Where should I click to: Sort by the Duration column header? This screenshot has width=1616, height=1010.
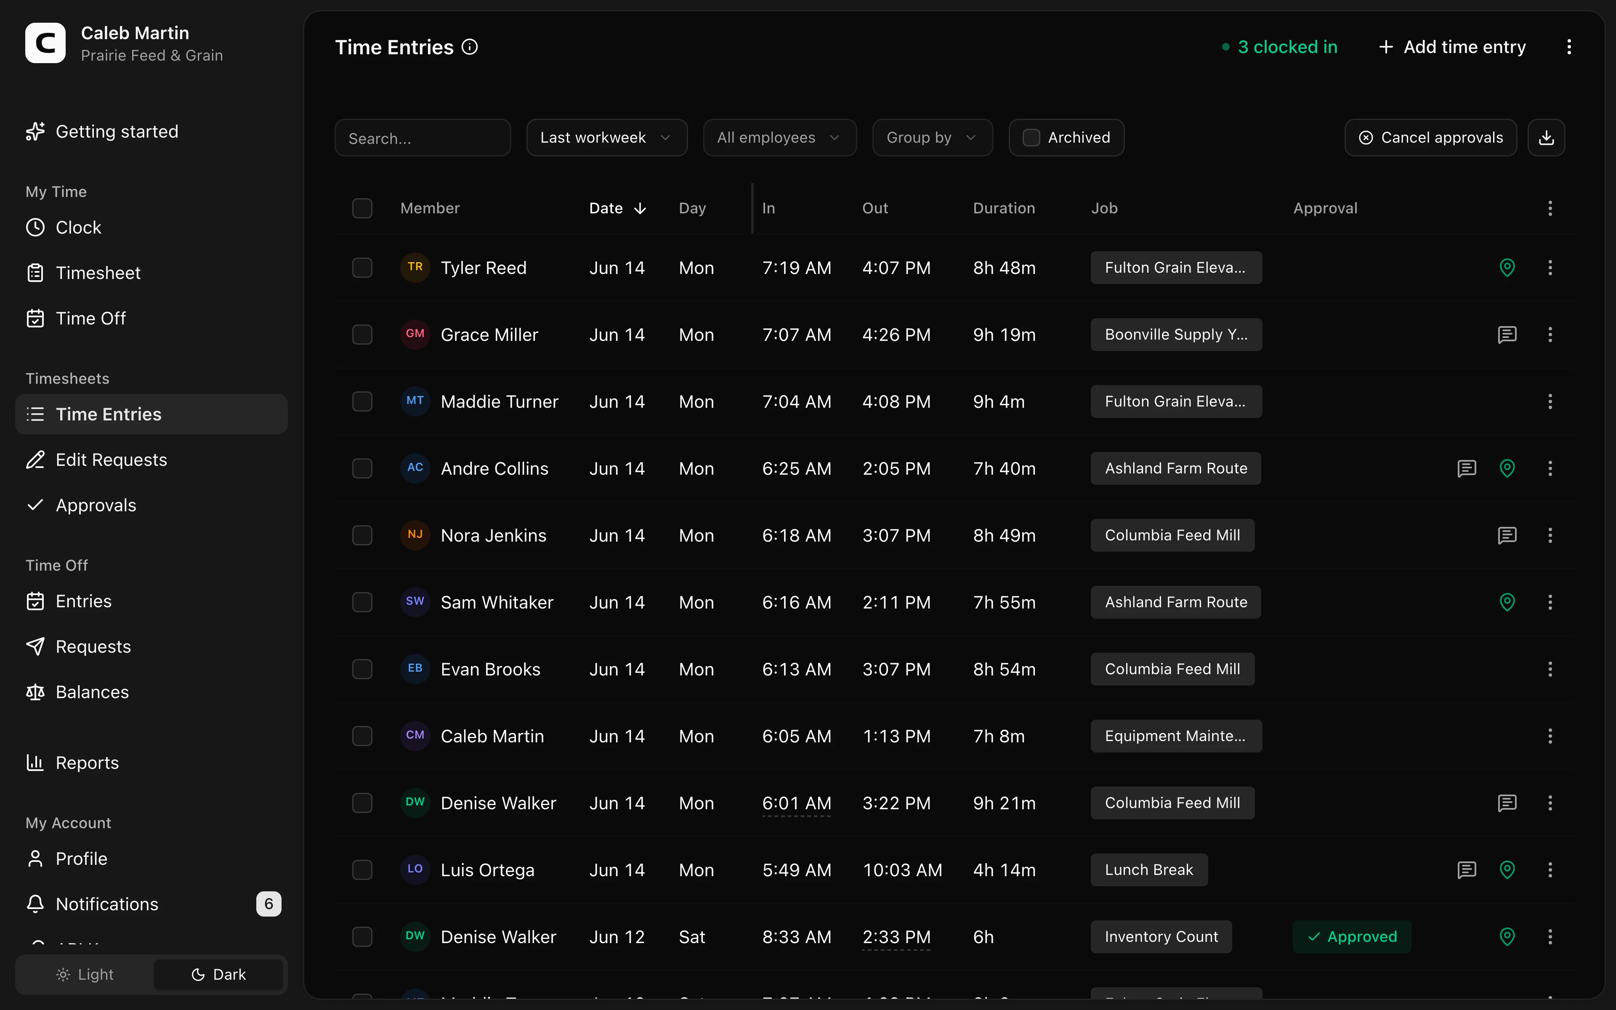[1004, 208]
